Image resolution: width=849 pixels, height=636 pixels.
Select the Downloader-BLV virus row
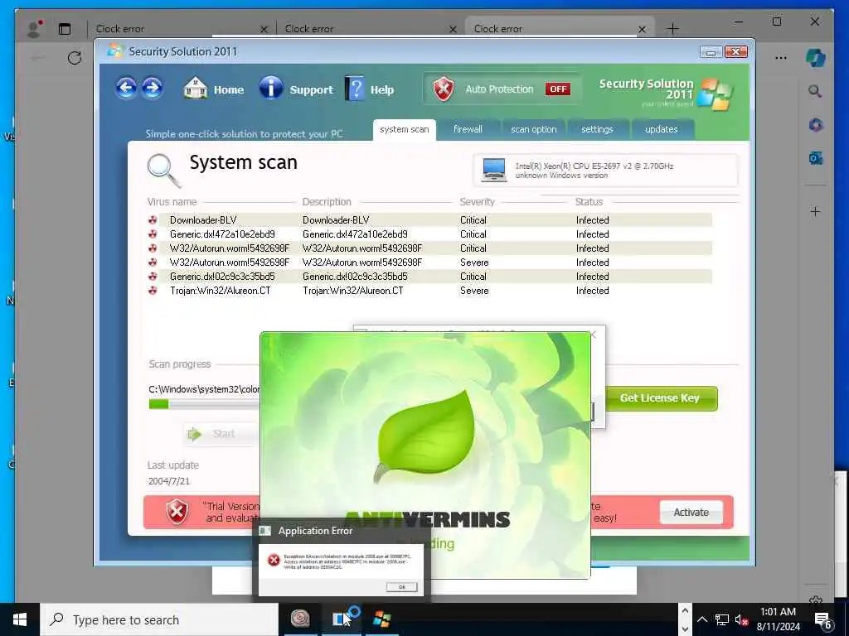tap(429, 220)
